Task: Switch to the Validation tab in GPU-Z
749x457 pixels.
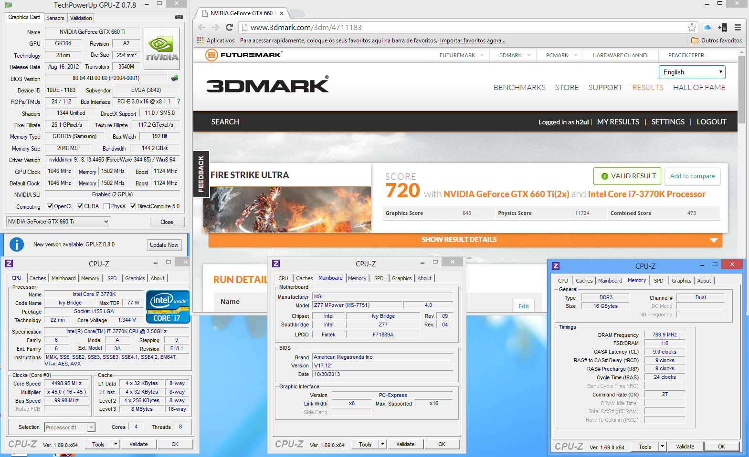Action: pos(81,18)
